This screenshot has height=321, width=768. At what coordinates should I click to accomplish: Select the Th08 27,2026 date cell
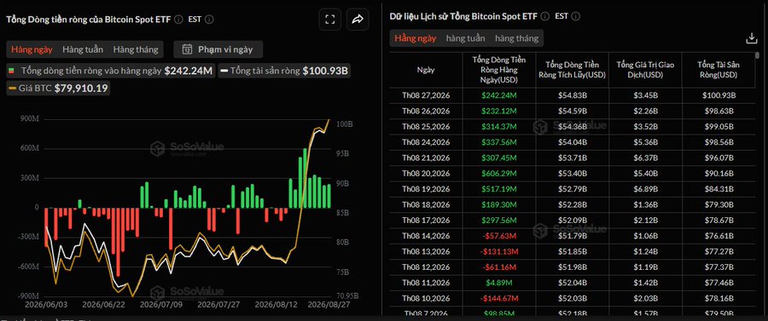click(426, 95)
